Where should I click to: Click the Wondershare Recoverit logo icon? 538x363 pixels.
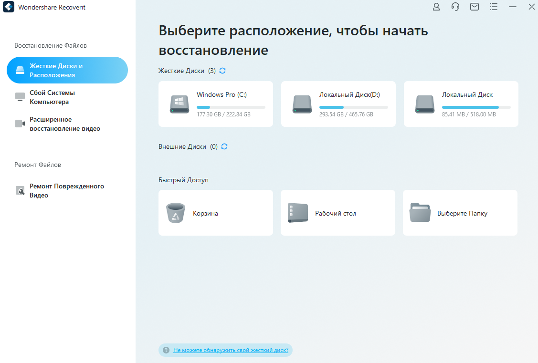(x=9, y=7)
